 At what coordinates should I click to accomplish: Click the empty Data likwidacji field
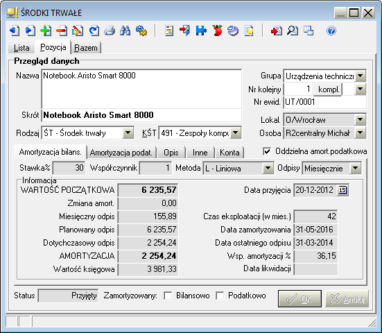[315, 269]
